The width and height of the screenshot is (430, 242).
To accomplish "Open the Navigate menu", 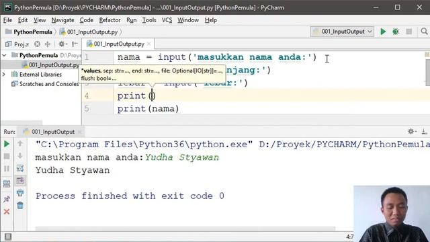I will point(62,20).
